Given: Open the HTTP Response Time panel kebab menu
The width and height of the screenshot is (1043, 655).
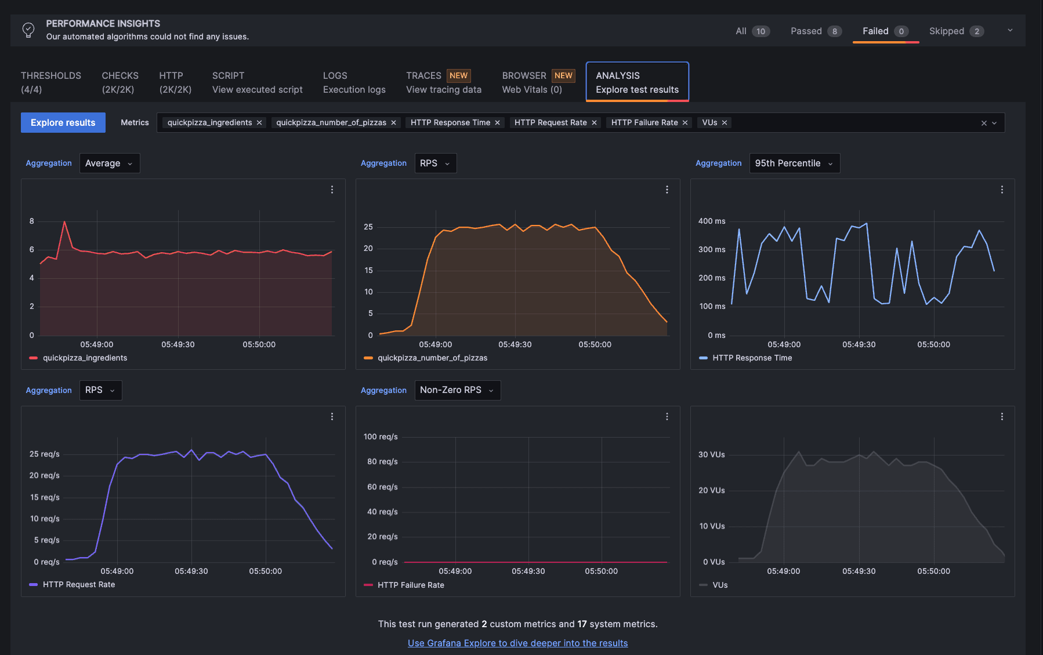Looking at the screenshot, I should pos(1002,190).
